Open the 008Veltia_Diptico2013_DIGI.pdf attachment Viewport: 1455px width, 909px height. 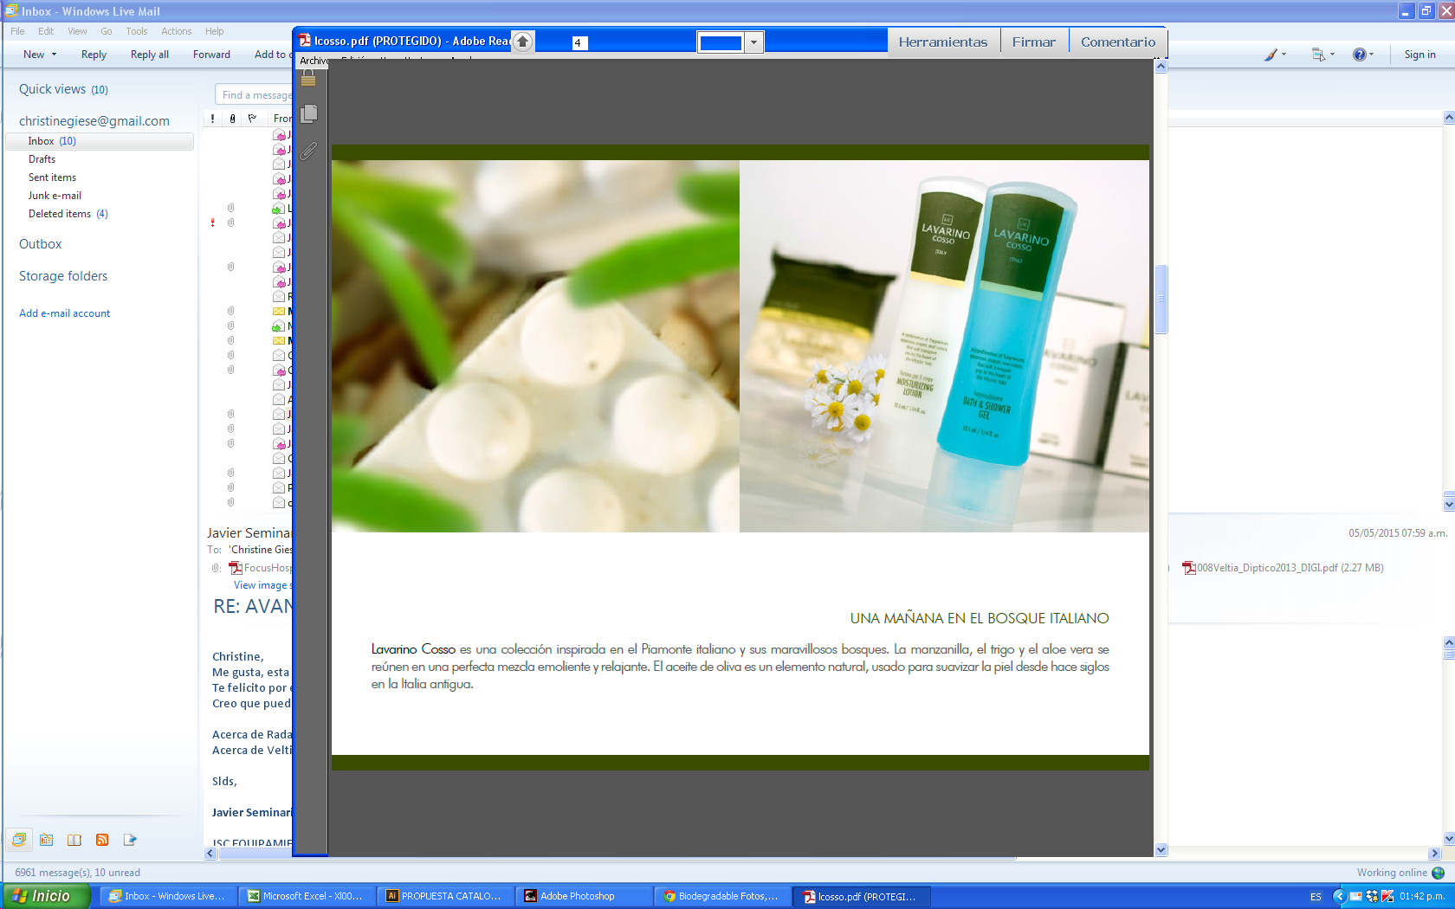pyautogui.click(x=1283, y=568)
